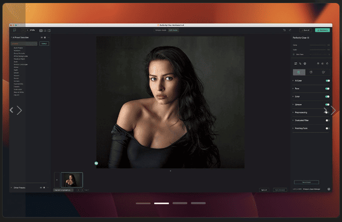Expand the Graduated Filter section arrow

click(x=293, y=120)
